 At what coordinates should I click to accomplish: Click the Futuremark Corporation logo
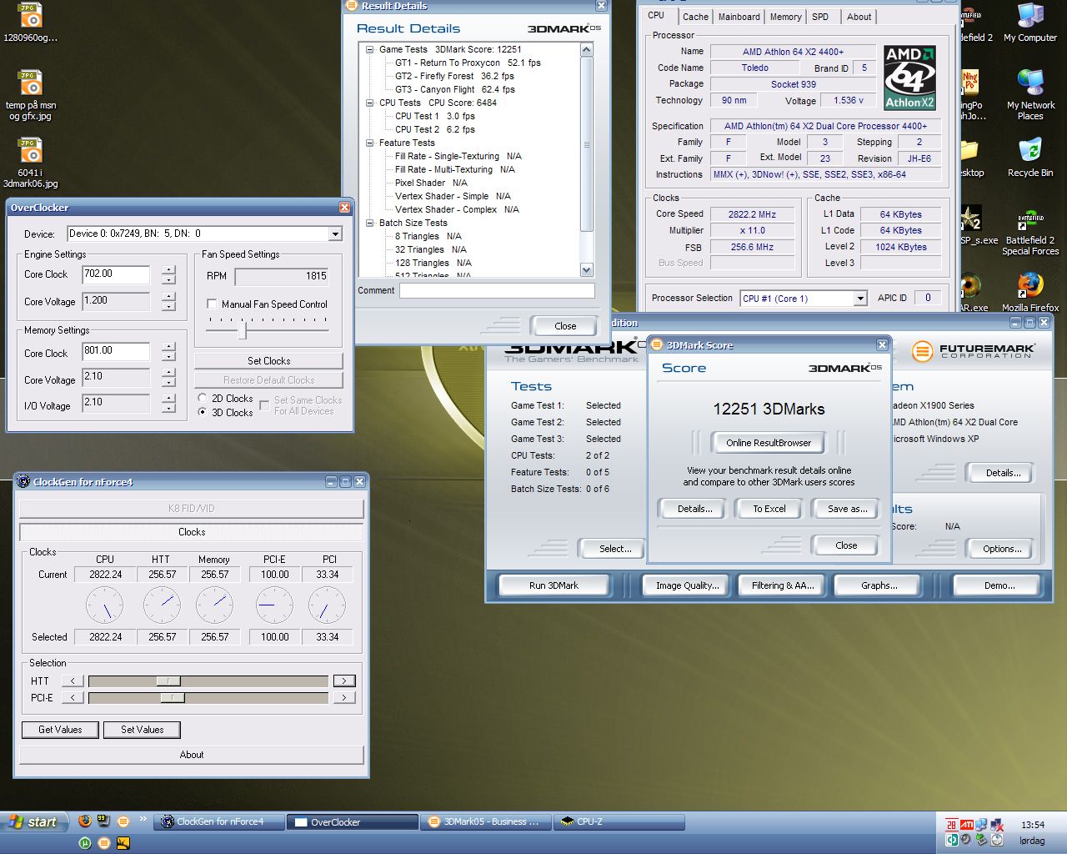pyautogui.click(x=974, y=351)
